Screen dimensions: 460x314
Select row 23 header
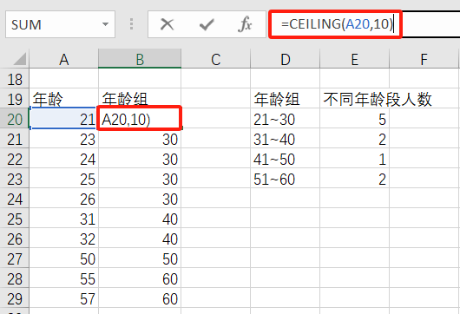[x=15, y=178]
